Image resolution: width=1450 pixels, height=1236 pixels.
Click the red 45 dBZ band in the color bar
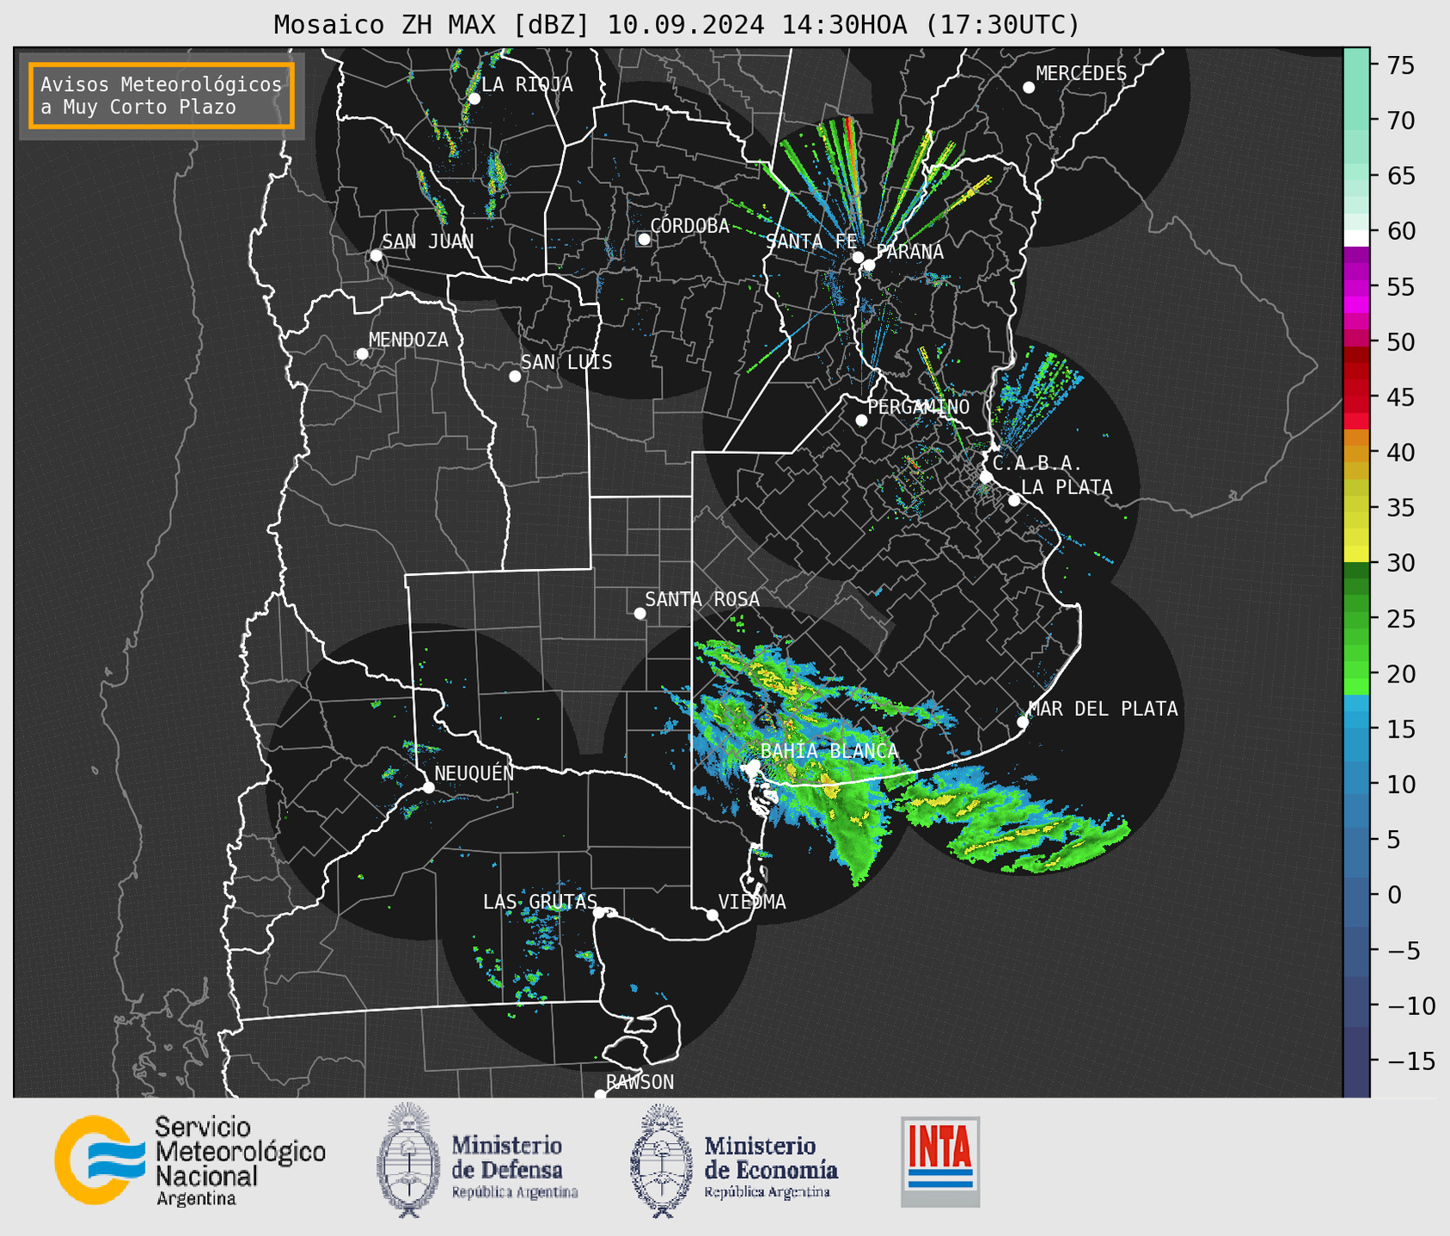[x=1356, y=397]
